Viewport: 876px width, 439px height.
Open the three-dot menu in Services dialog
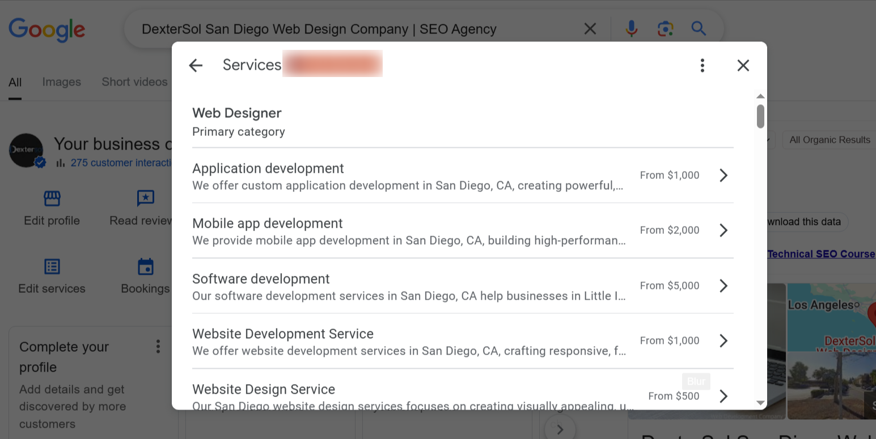pos(702,66)
